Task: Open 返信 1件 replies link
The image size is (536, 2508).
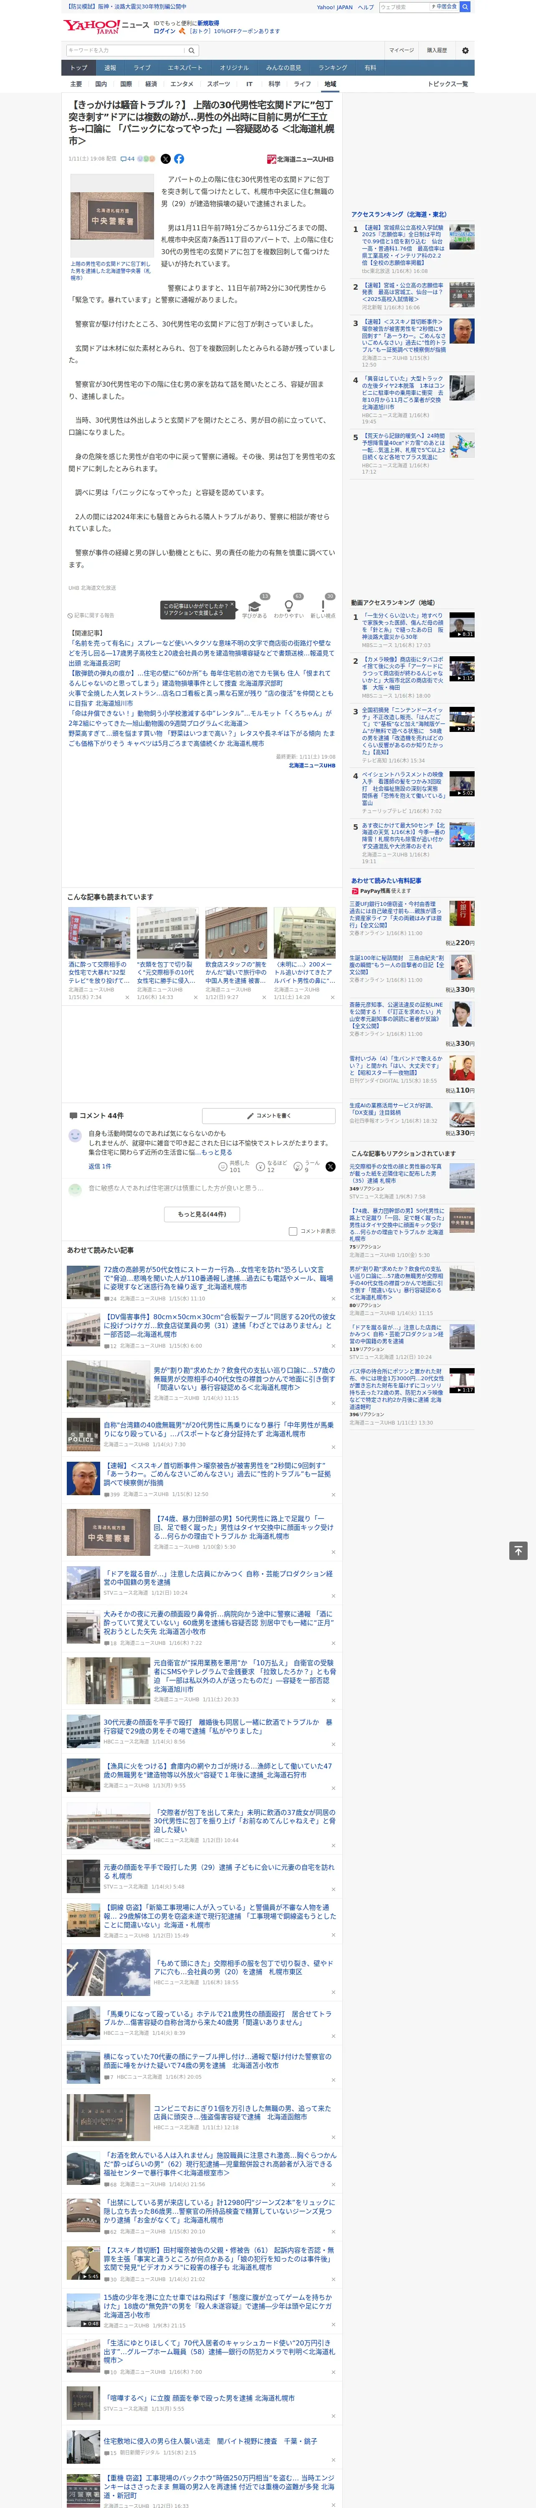Action: pos(100,1165)
